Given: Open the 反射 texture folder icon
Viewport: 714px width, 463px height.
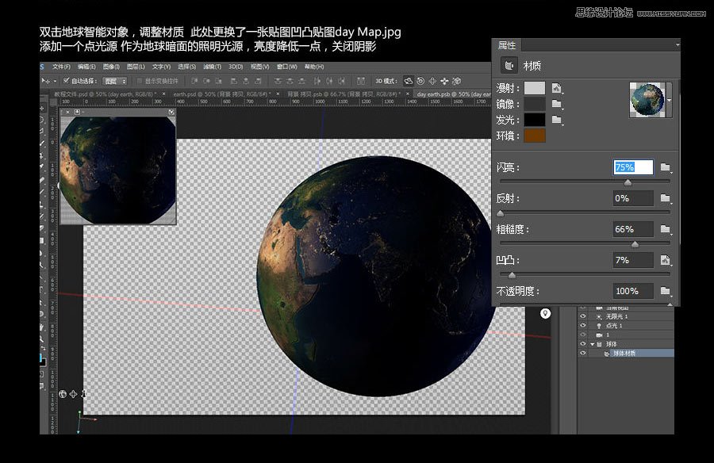Looking at the screenshot, I should pos(666,198).
